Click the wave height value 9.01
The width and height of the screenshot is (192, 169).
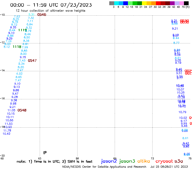click(x=179, y=73)
